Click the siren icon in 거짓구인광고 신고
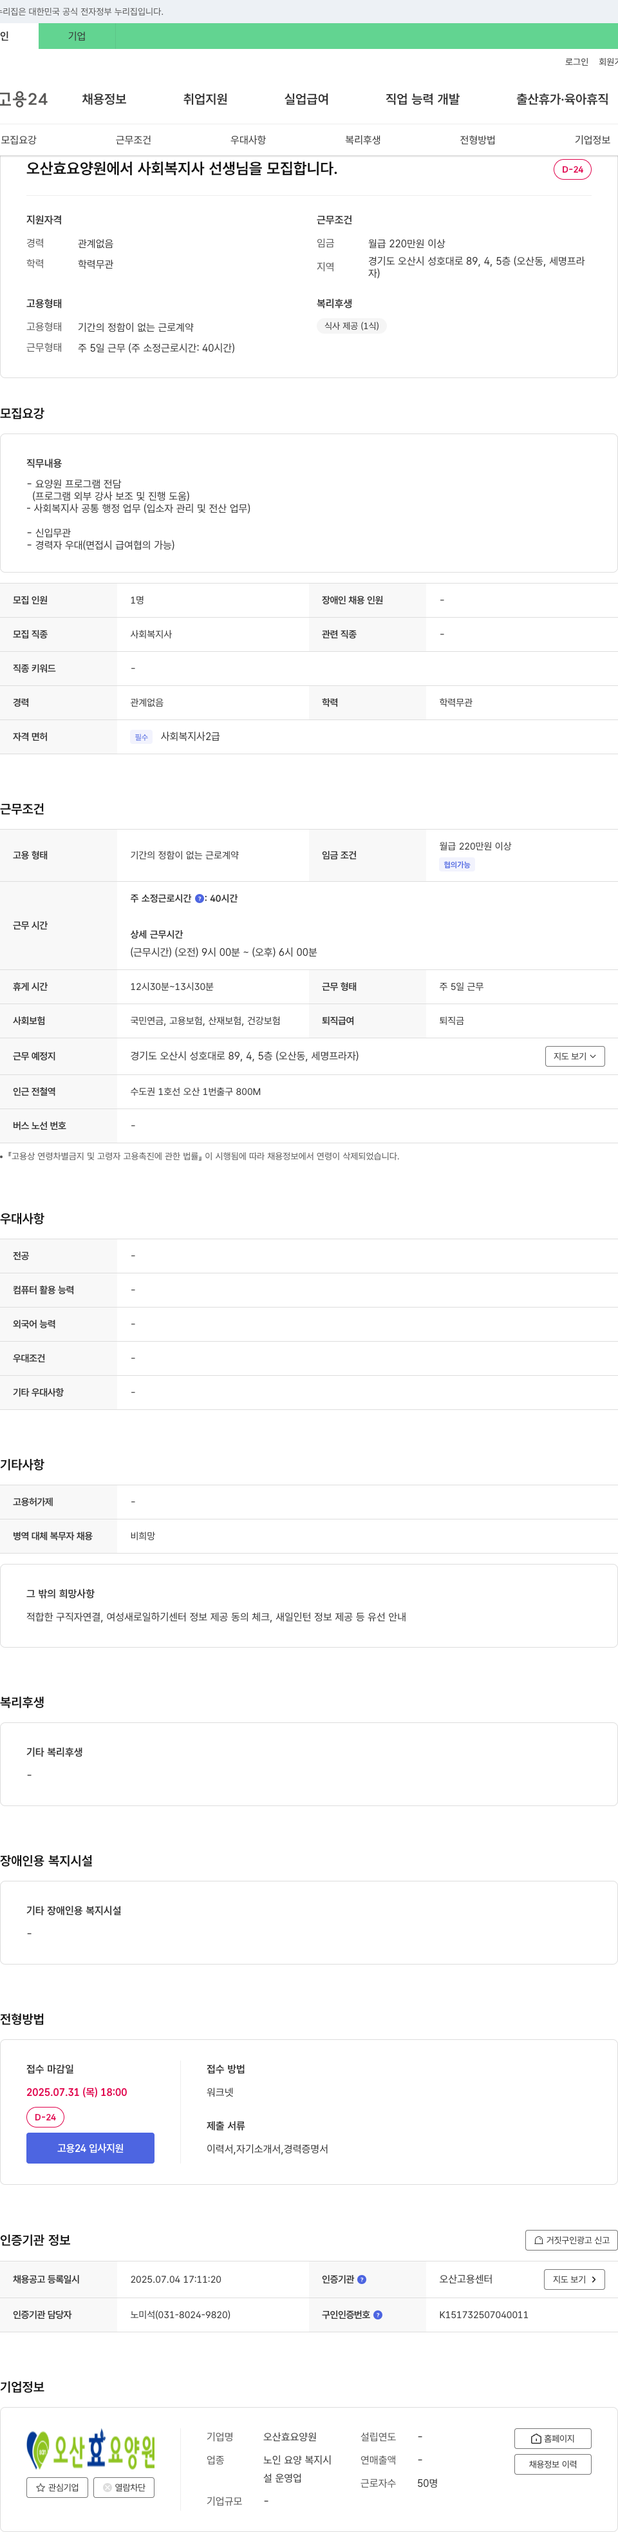This screenshot has width=618, height=2532. (x=538, y=2240)
